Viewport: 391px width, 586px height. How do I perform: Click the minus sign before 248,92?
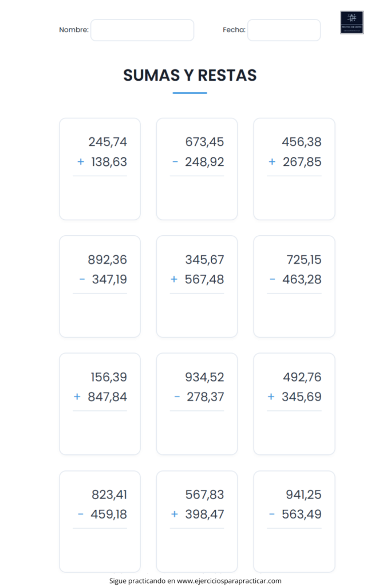175,162
